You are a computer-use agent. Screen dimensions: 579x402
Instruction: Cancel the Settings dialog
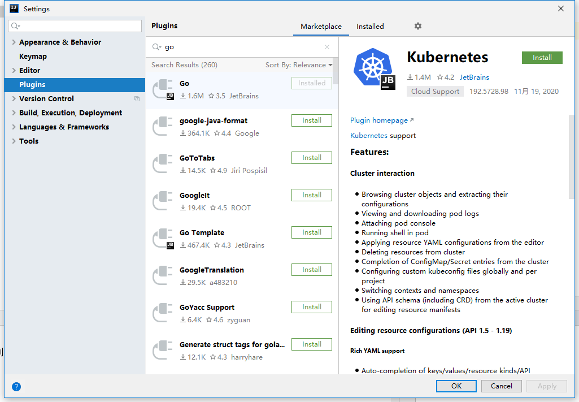(x=502, y=386)
